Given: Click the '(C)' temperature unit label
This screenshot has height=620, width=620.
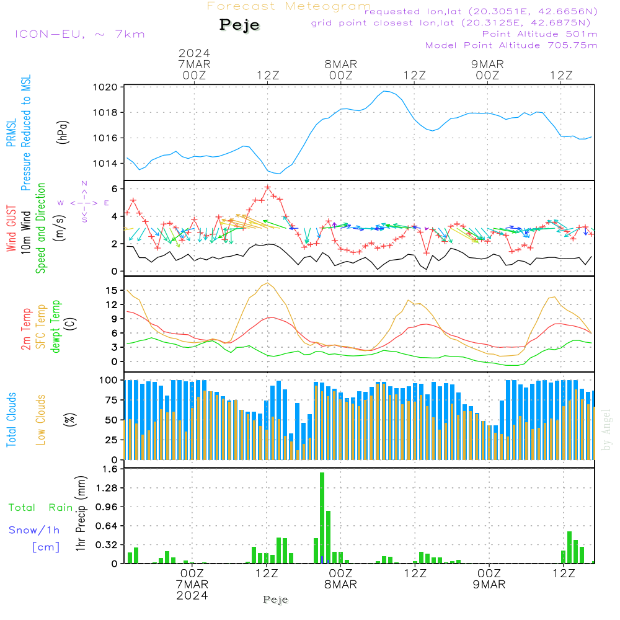Looking at the screenshot, I should coord(70,324).
